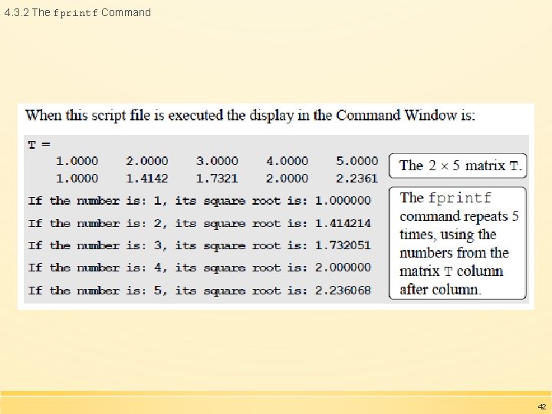552x414 pixels.
Task: Click the heading '4.3.2 The fprintf Command'
Action: pyautogui.click(x=77, y=13)
